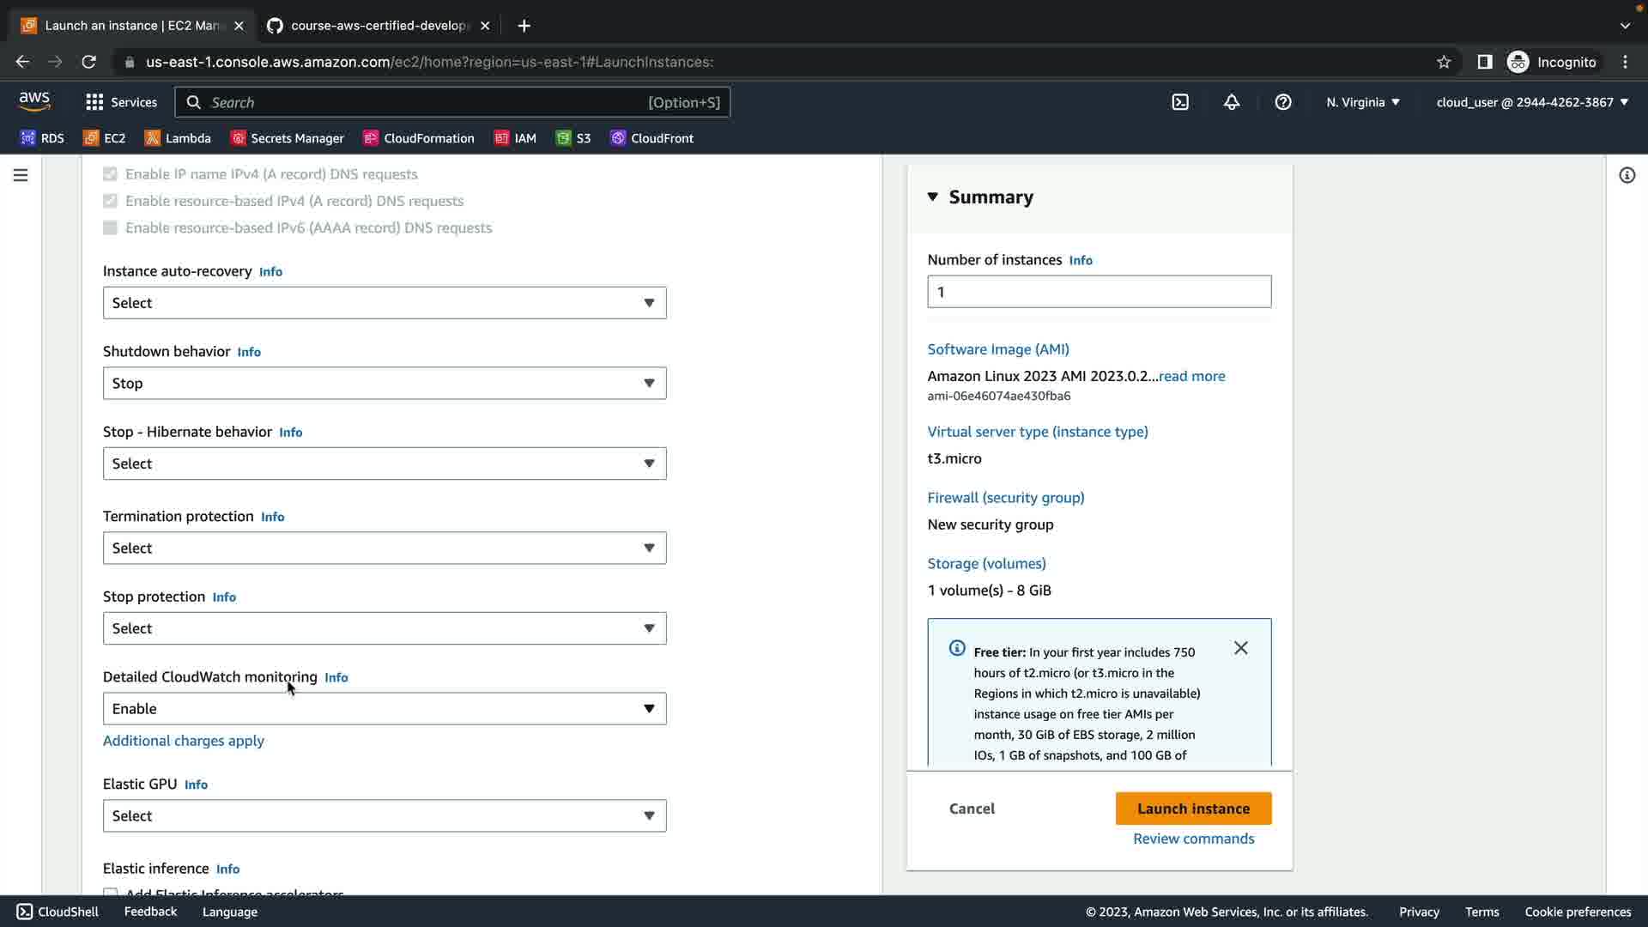
Task: Open the Shutdown behavior dropdown
Action: [x=385, y=383]
